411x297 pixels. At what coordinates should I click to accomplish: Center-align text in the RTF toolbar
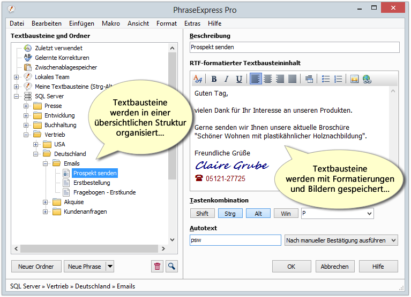(x=267, y=79)
